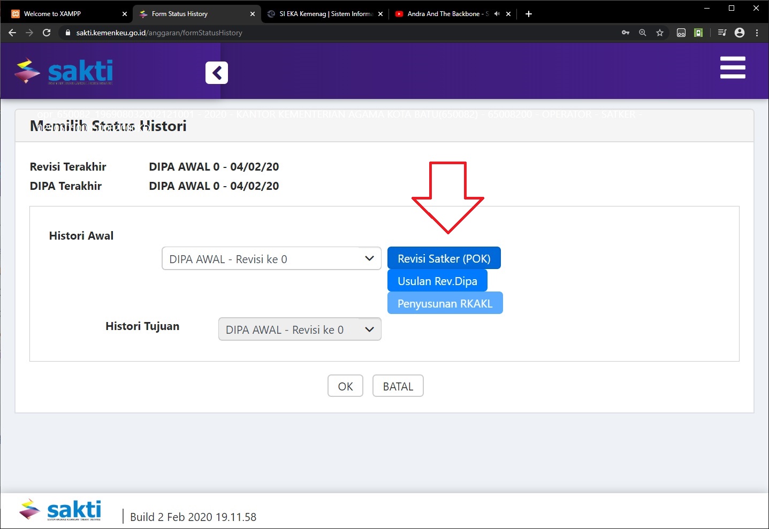Click the SAKTI logo in the header

coord(63,71)
